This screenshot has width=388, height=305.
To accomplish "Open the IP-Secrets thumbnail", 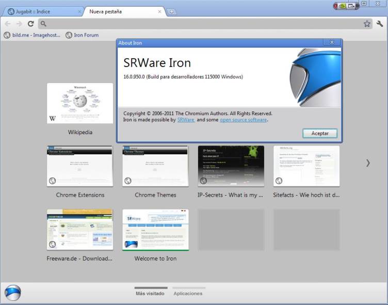I will [x=231, y=166].
